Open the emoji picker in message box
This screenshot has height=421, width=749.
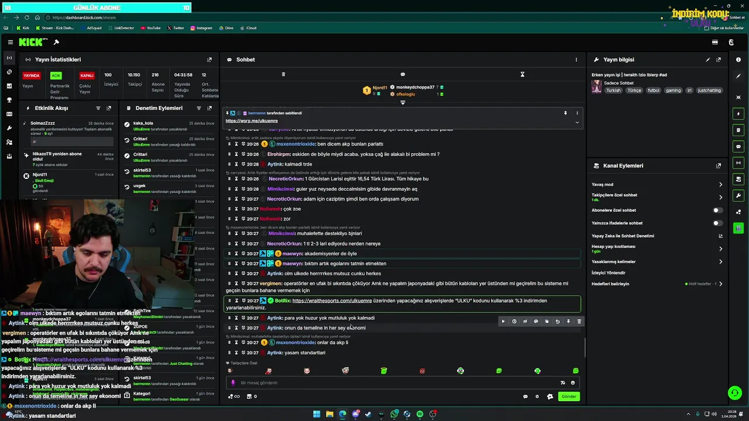click(573, 383)
